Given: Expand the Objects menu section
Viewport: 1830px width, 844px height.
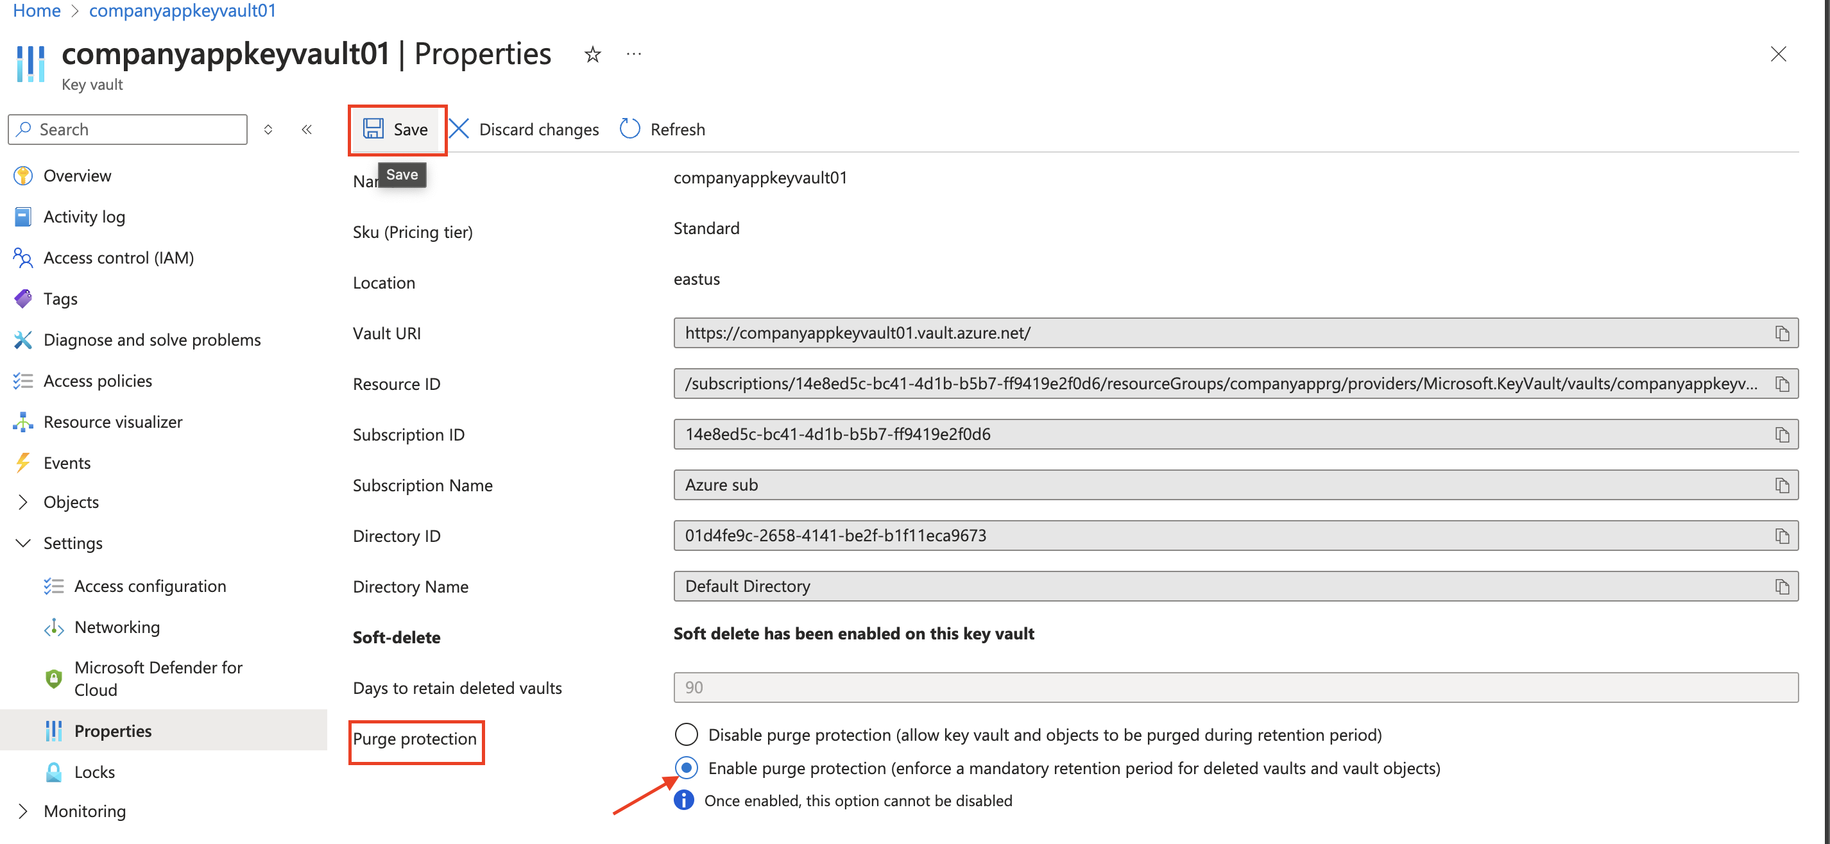Looking at the screenshot, I should pos(22,502).
